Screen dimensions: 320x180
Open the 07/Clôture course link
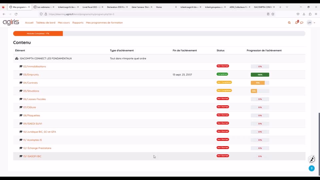click(x=29, y=107)
